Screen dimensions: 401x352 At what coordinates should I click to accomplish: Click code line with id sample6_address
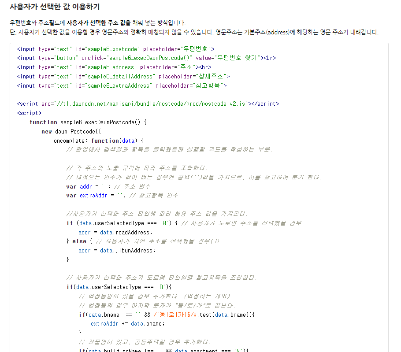click(114, 67)
